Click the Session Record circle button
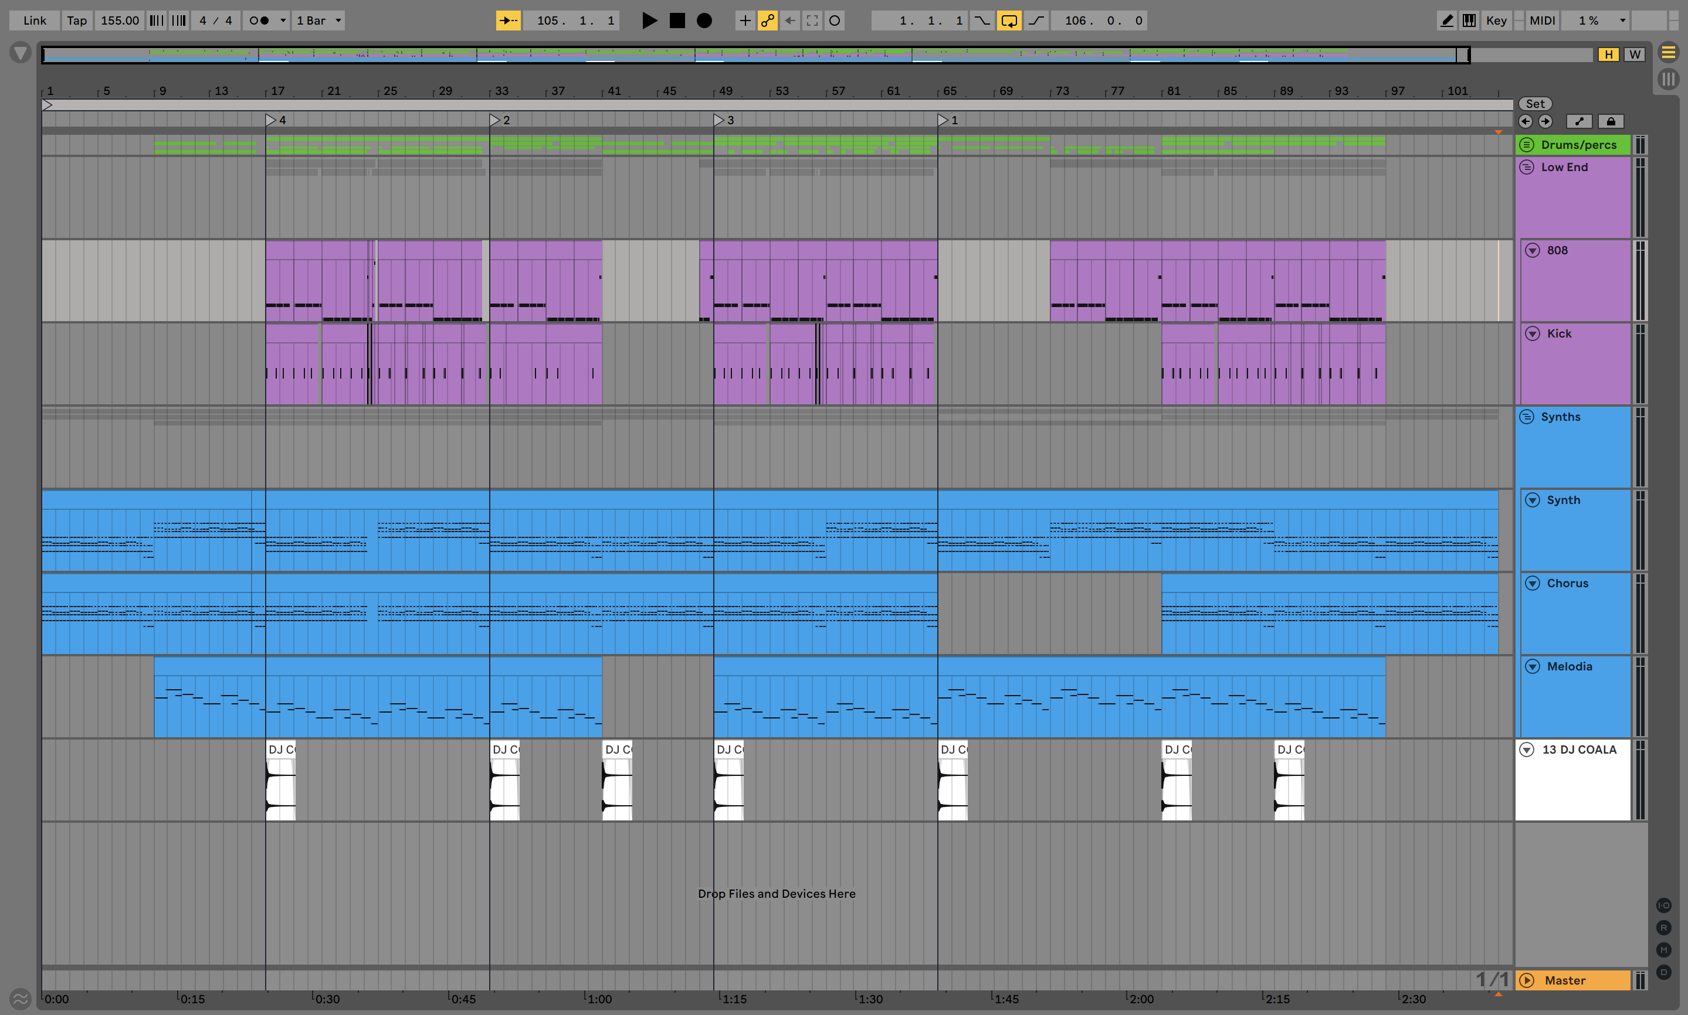The width and height of the screenshot is (1688, 1015). click(835, 21)
